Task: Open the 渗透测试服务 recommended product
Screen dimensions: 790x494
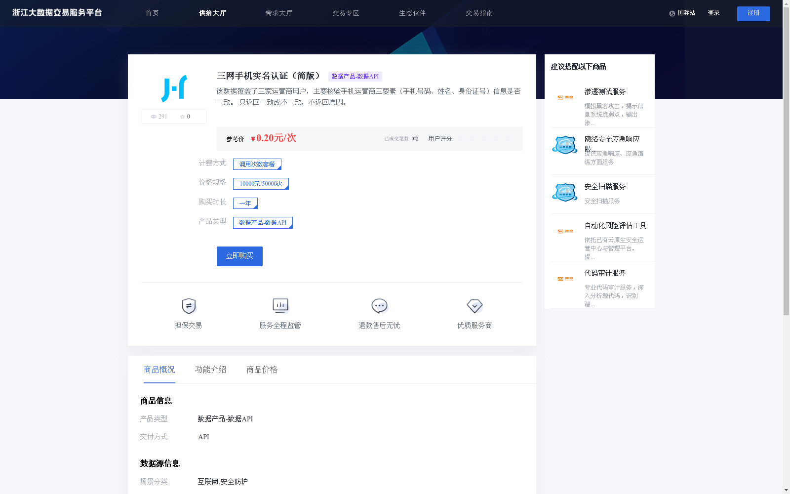Action: (605, 92)
